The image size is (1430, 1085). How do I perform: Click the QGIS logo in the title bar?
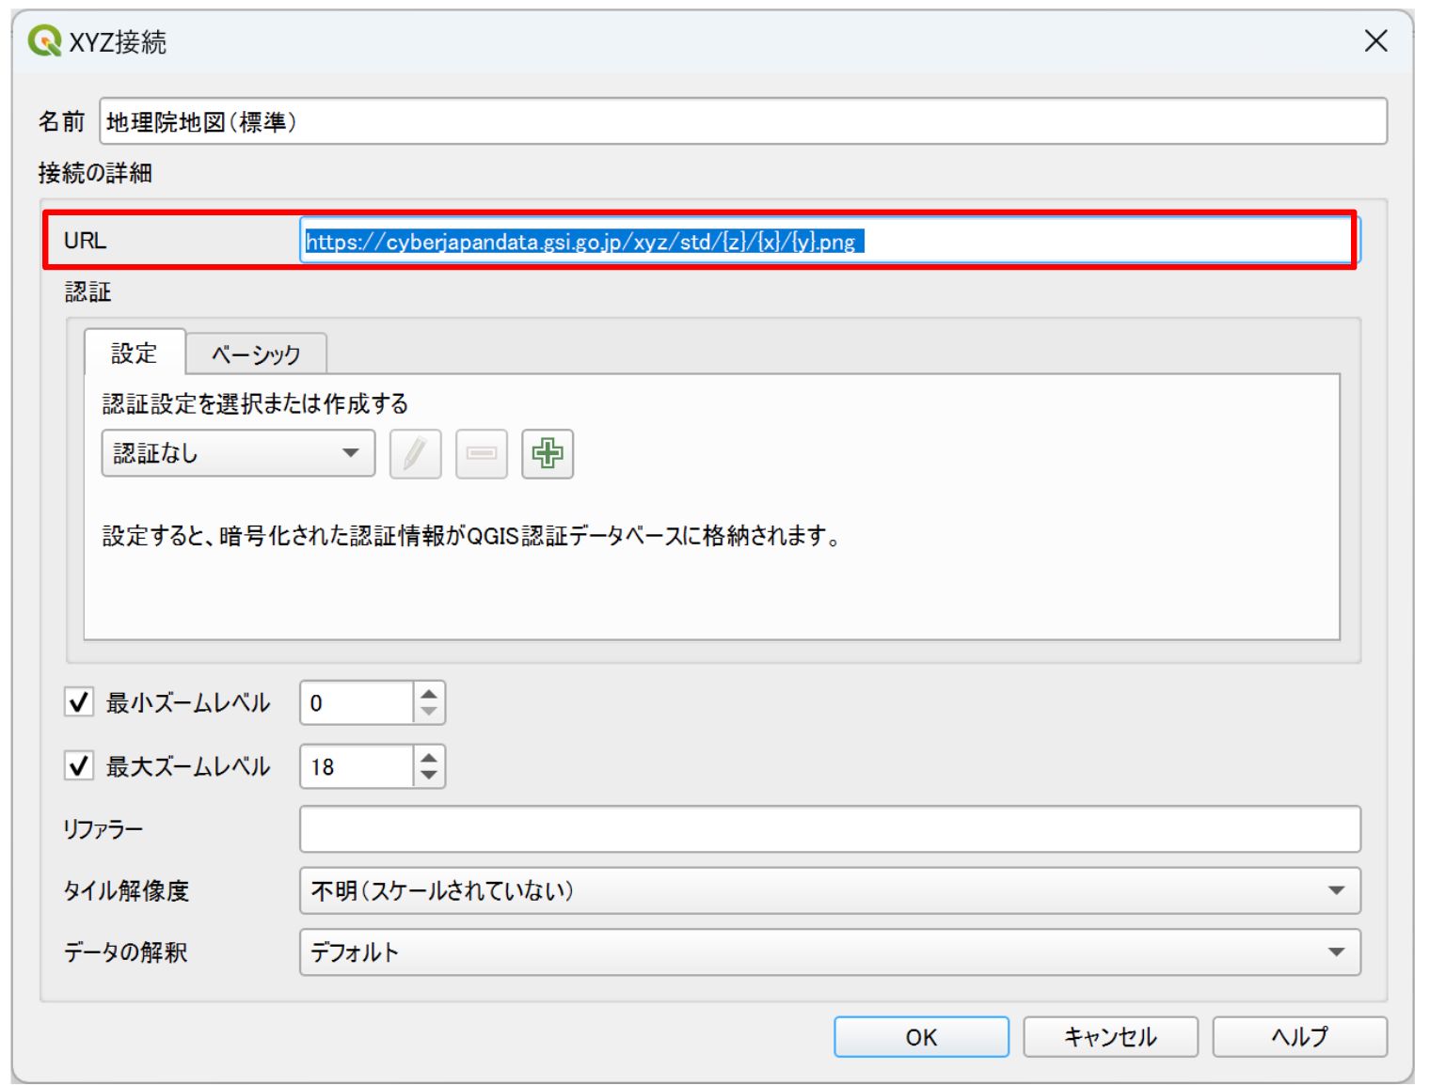point(44,41)
